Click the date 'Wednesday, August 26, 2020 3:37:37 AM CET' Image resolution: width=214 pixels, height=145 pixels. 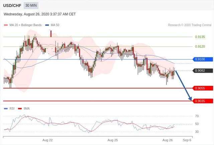tap(40, 14)
